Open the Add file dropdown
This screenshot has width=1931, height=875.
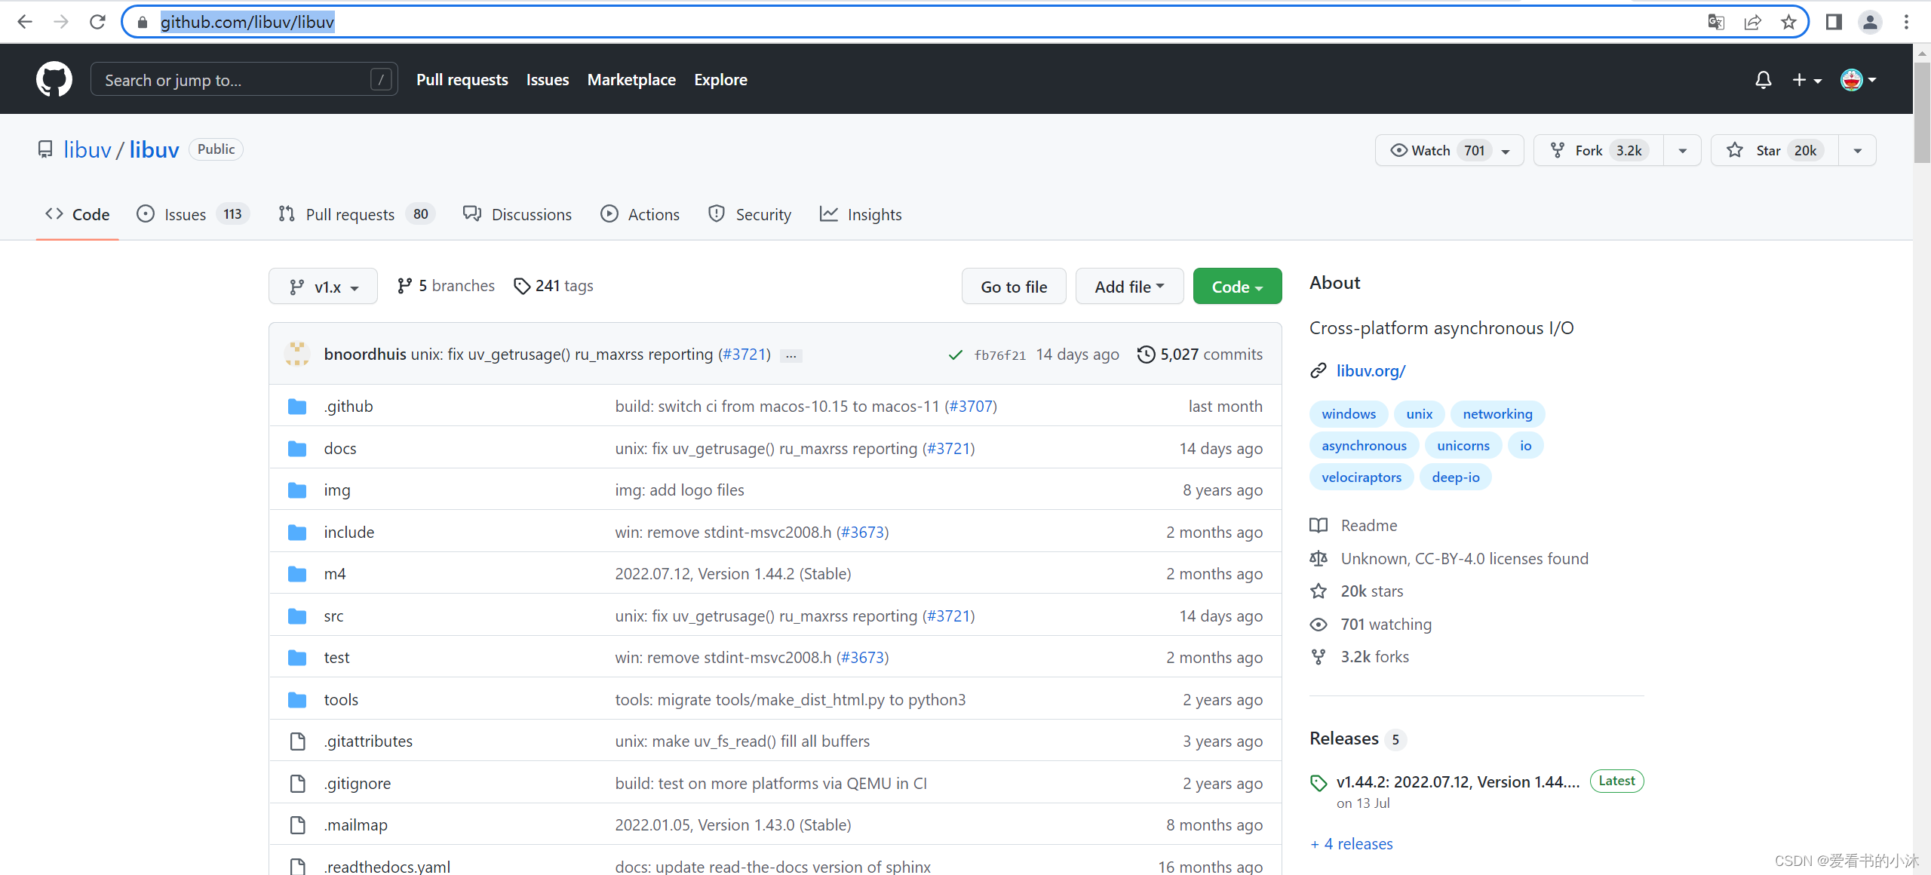click(1128, 287)
